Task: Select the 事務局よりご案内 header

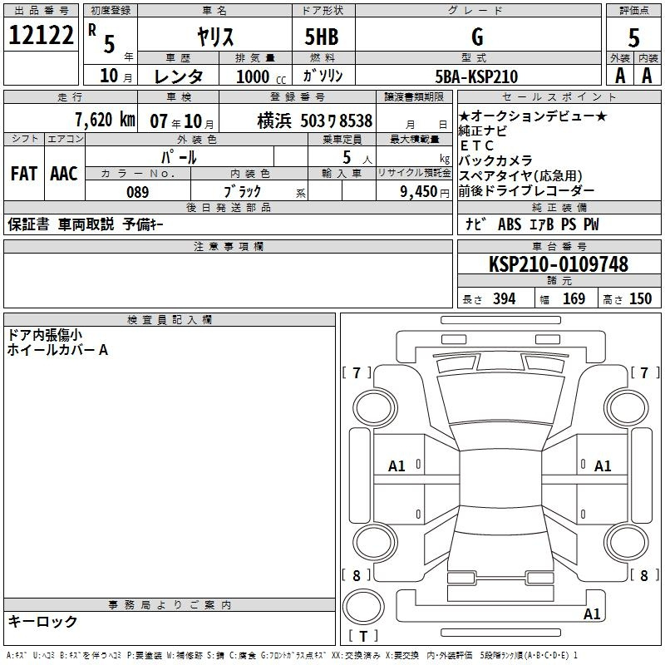Action: point(170,605)
